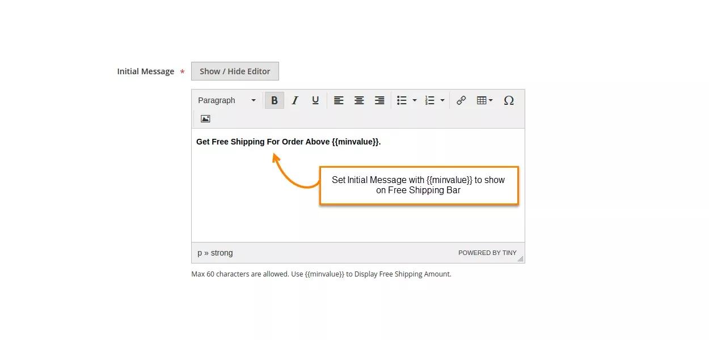Apply underline formatting
709x340 pixels.
tap(315, 100)
